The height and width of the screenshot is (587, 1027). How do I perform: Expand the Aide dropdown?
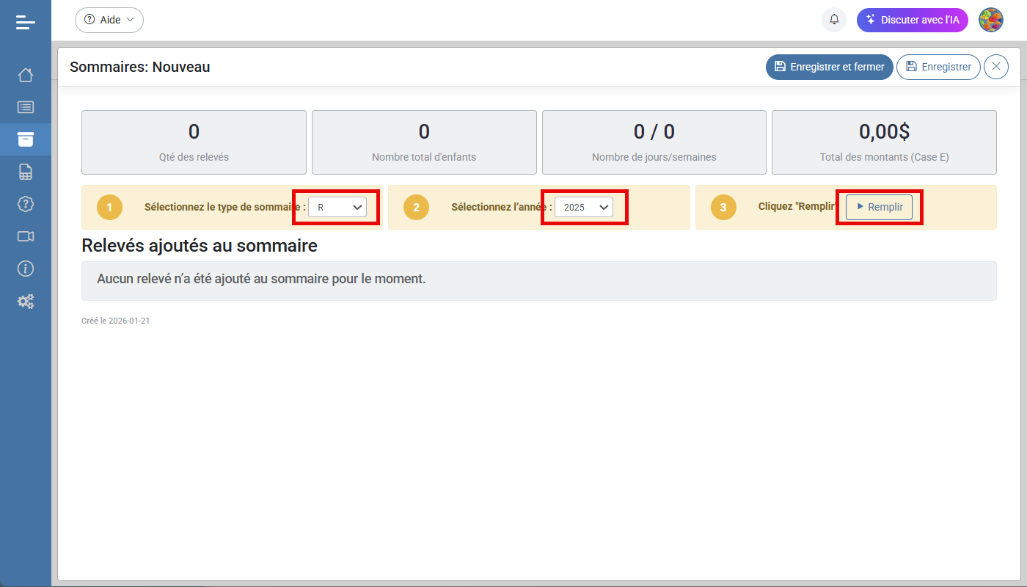point(109,20)
